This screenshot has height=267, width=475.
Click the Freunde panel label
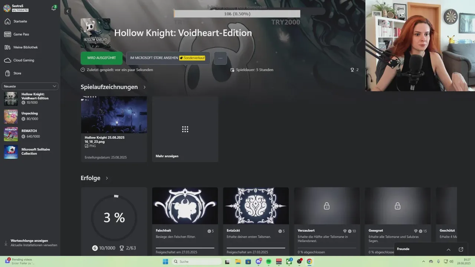click(x=403, y=249)
